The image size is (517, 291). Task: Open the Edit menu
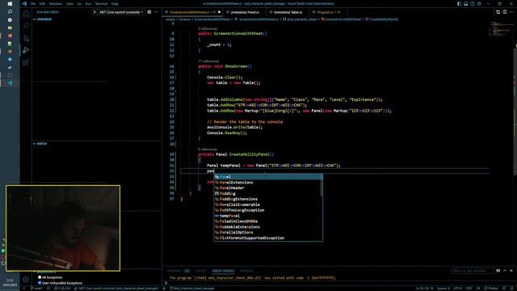[42, 3]
